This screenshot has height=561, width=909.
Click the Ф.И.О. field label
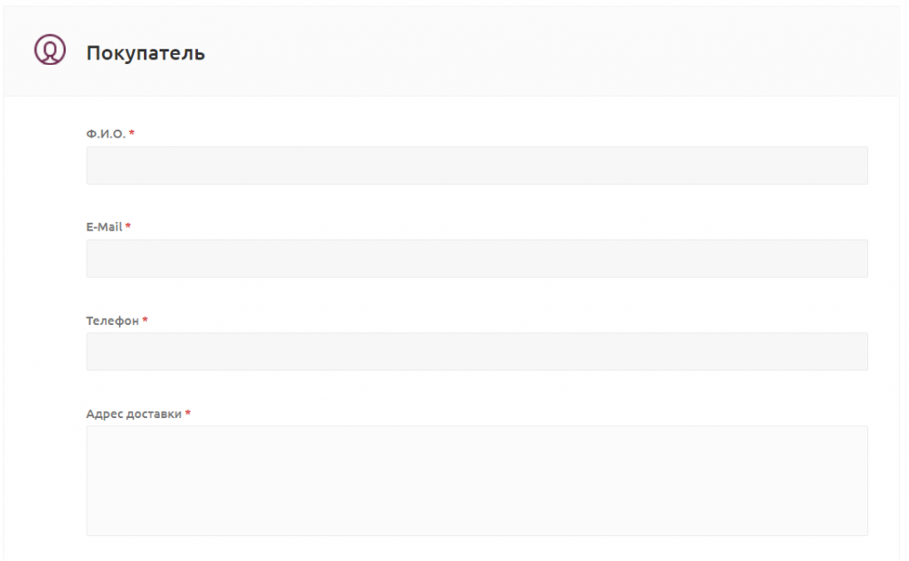click(x=106, y=133)
